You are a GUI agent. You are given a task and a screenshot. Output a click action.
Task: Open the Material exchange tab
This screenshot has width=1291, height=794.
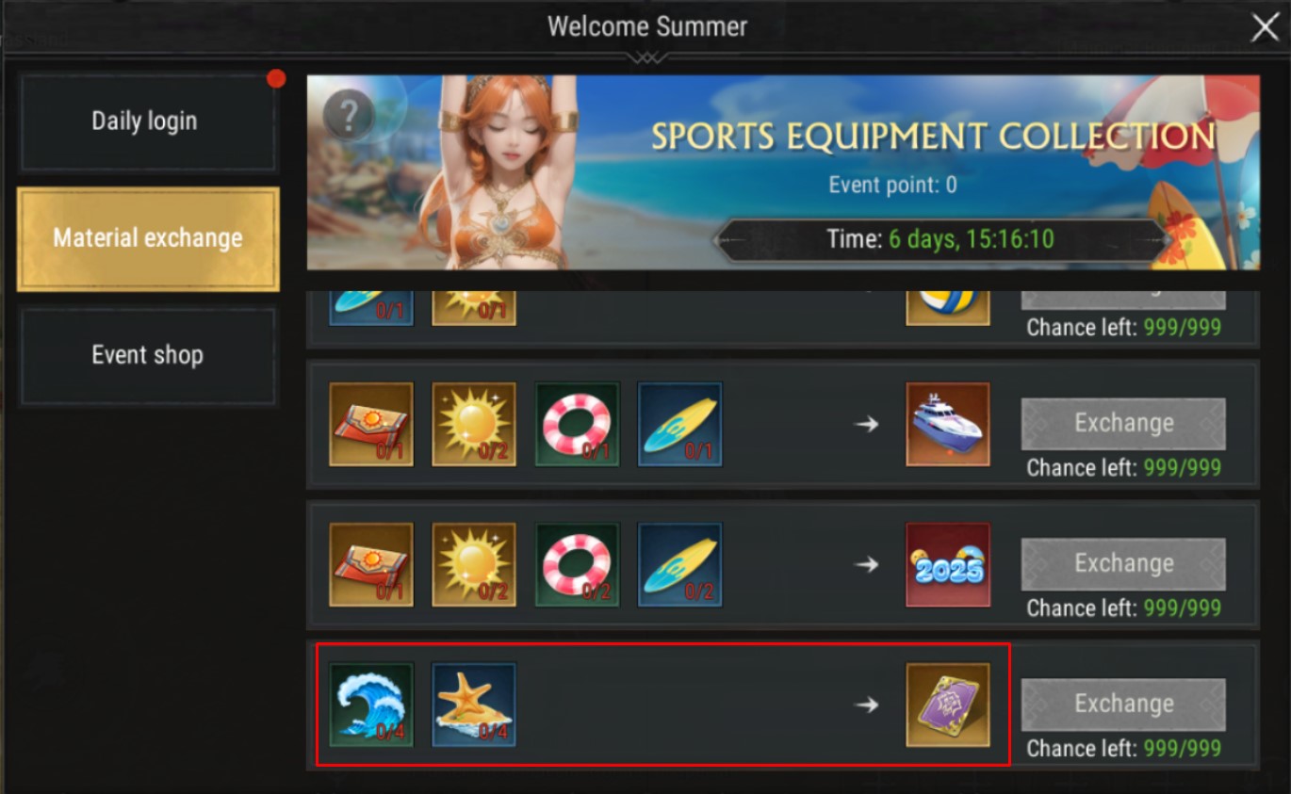[148, 238]
